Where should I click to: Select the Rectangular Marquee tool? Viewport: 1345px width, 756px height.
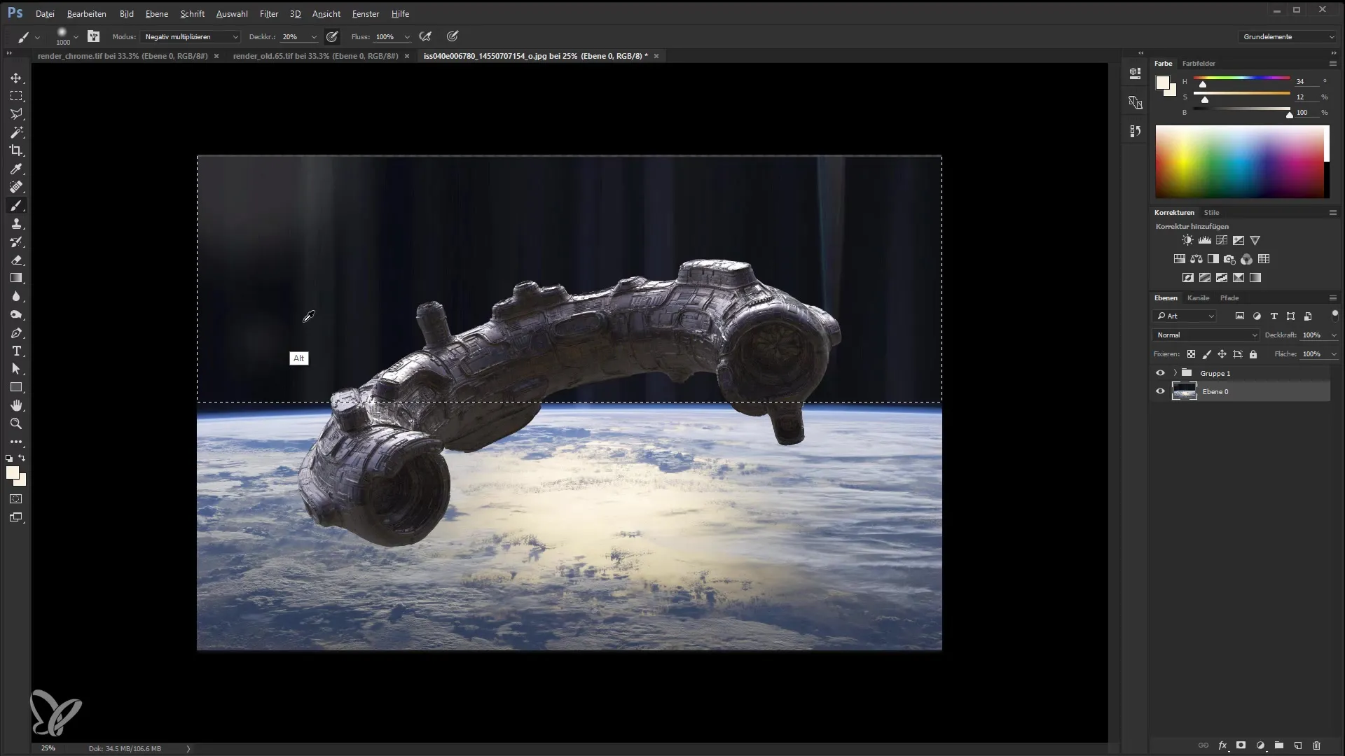[16, 96]
